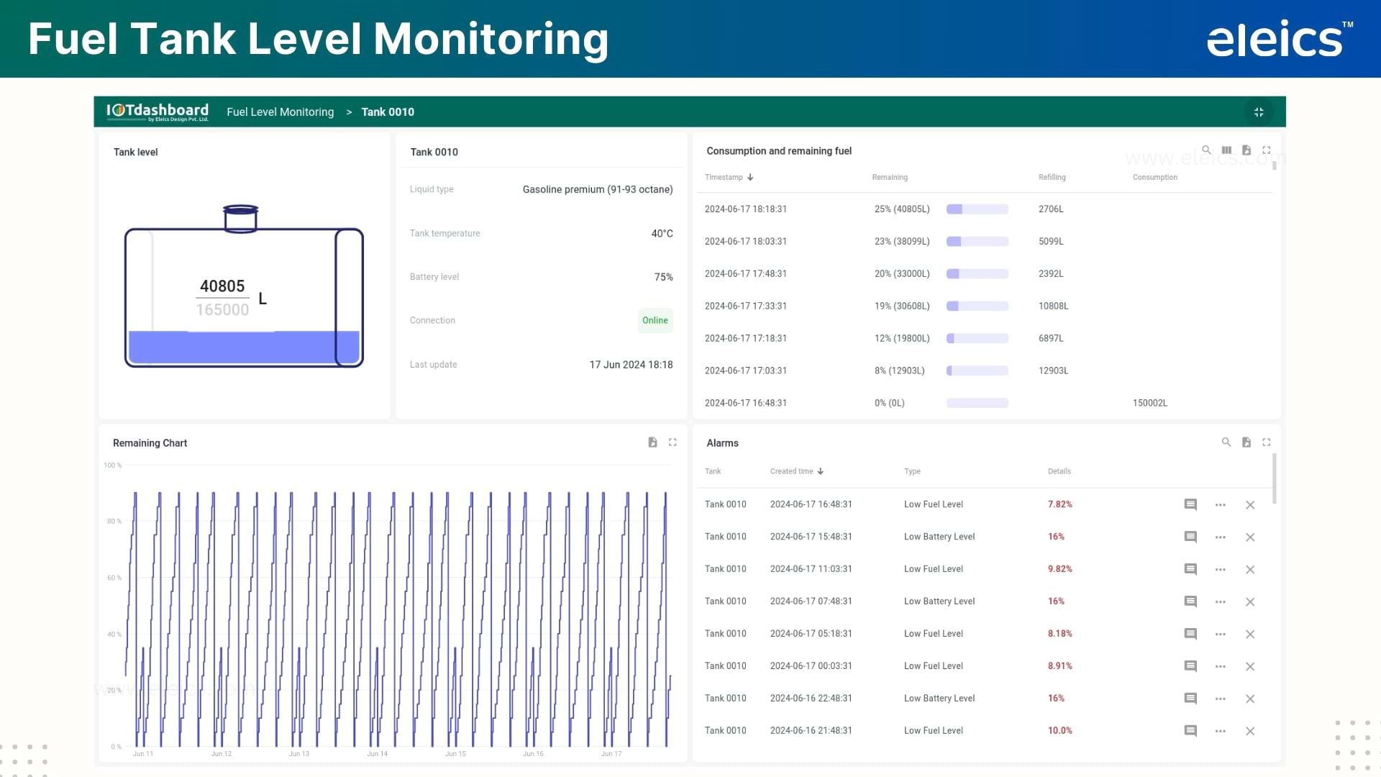The height and width of the screenshot is (777, 1381).
Task: Open comments for 07:48:31 Low Battery alarm
Action: [1190, 602]
